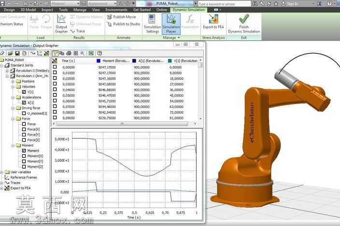Select the User variables tree node

coord(21,172)
